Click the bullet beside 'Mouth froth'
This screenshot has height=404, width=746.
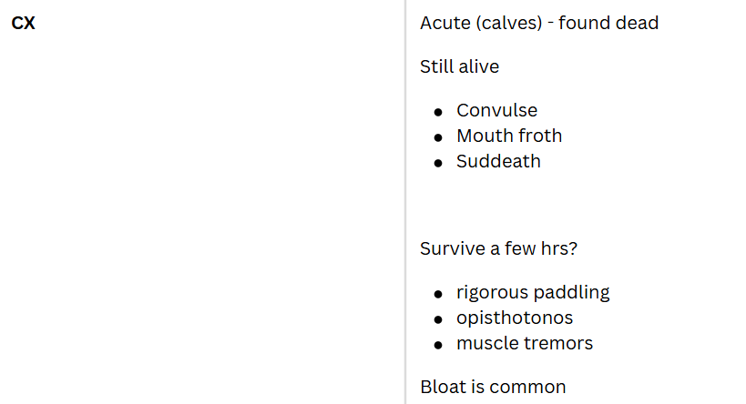point(438,136)
